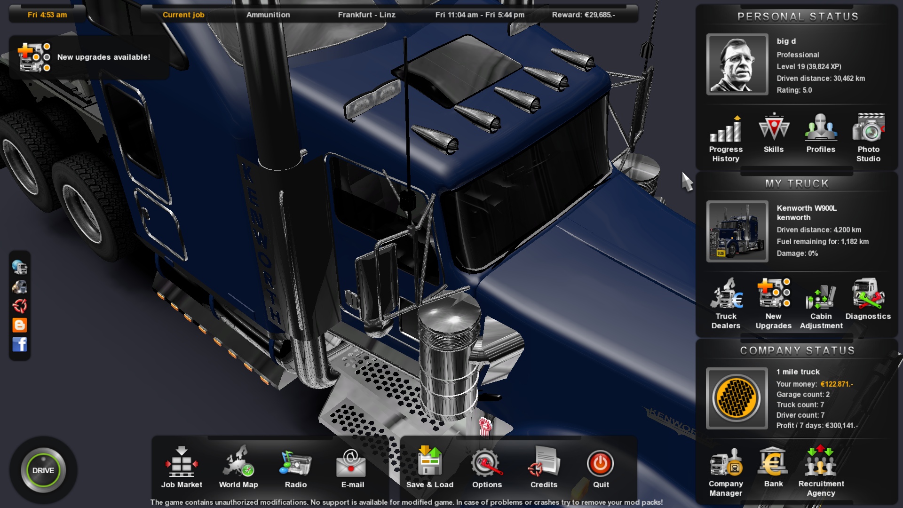
Task: Click the 'Fri 4:53 am' clock
Action: pos(47,15)
